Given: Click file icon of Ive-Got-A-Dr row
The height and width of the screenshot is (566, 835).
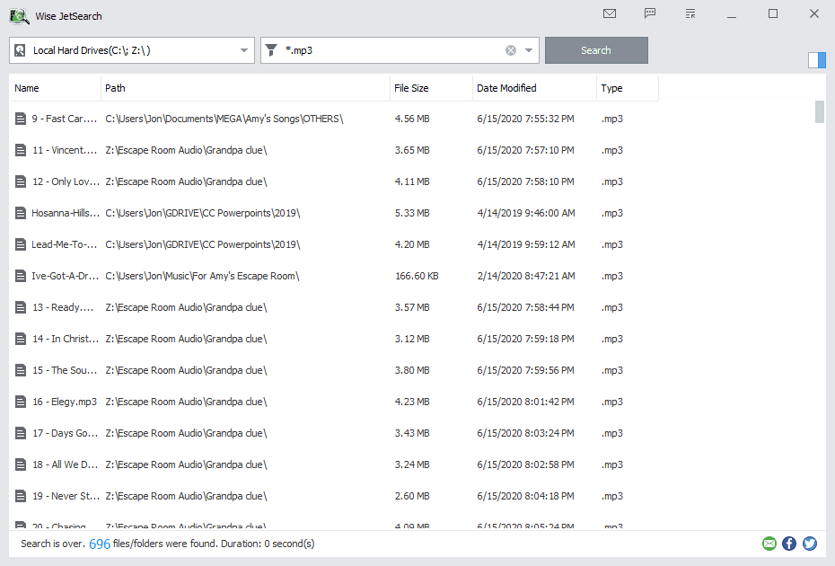Looking at the screenshot, I should tap(21, 276).
